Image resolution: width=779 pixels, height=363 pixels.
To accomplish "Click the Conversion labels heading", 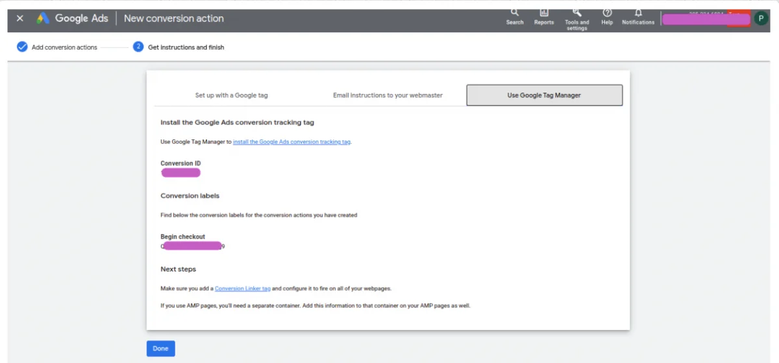I will (x=190, y=196).
